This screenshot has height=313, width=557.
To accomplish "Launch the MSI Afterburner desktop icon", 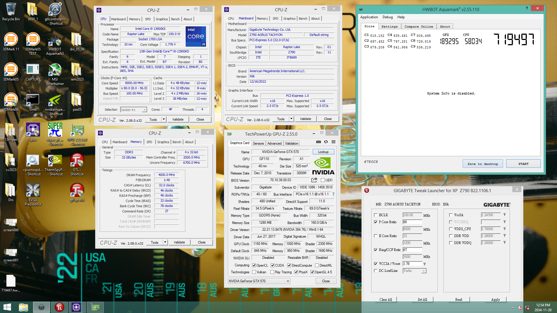I will coord(55,74).
